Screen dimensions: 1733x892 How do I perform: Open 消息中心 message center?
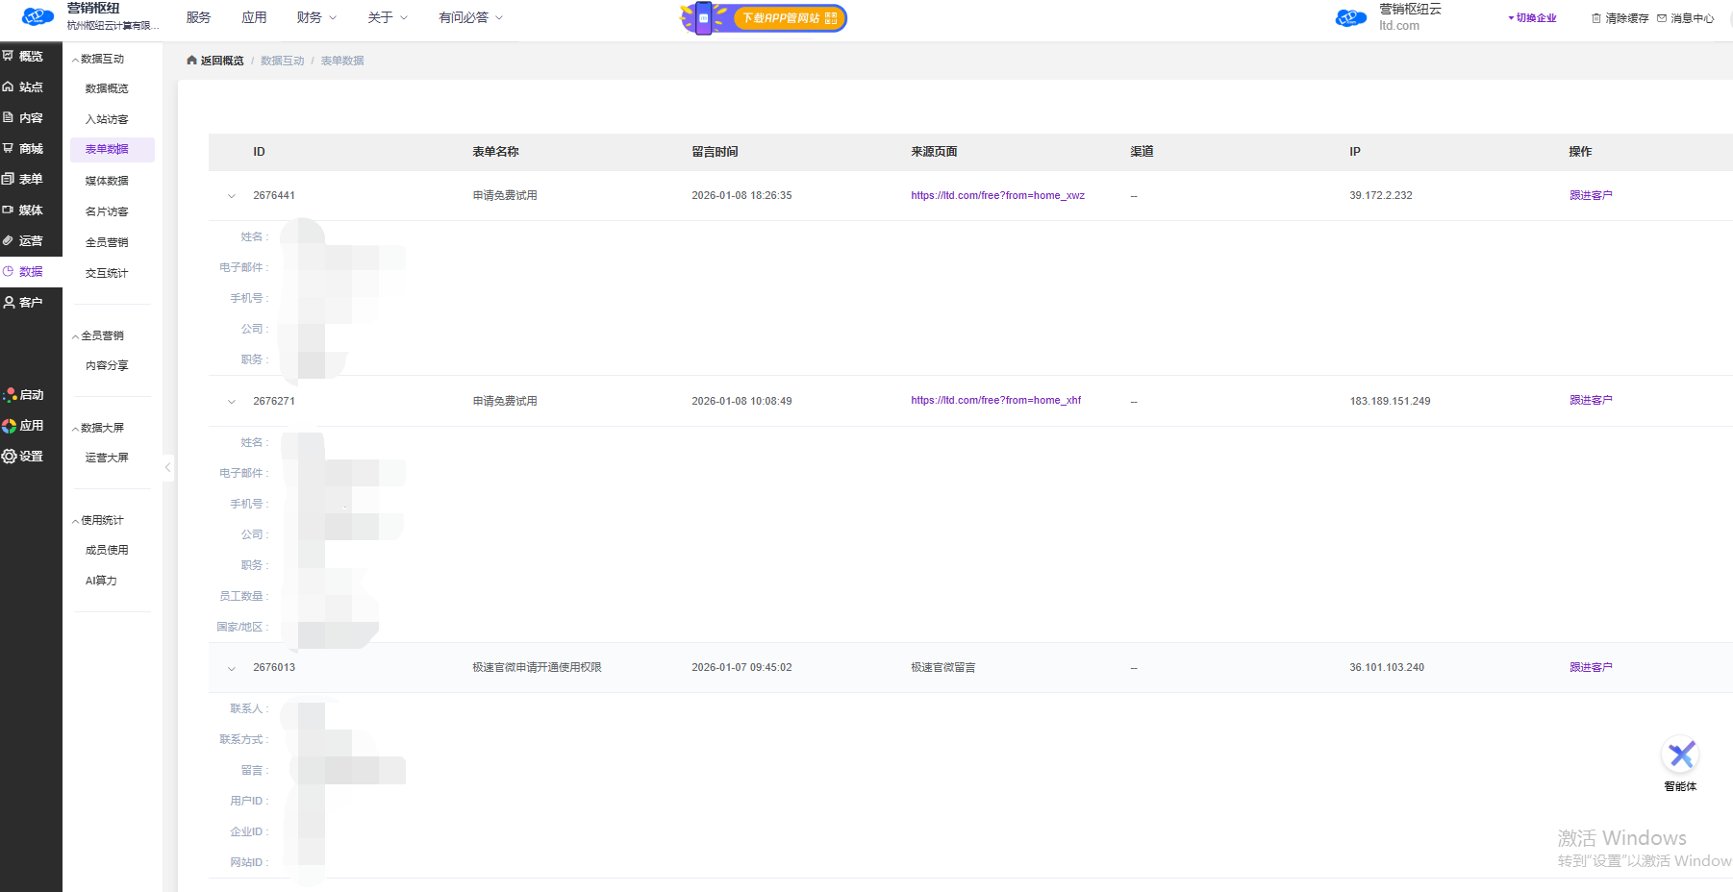[1685, 18]
